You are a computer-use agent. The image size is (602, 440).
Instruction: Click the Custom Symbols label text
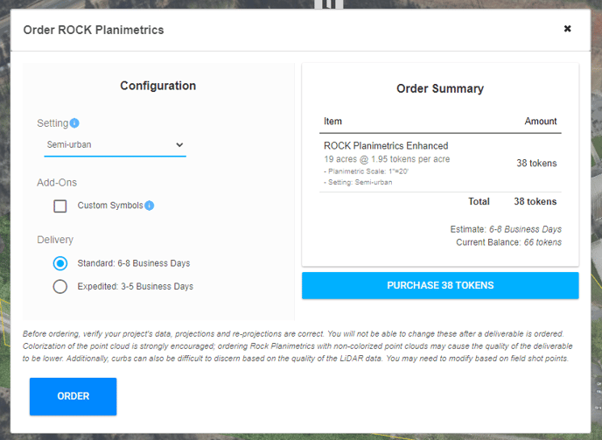click(110, 206)
